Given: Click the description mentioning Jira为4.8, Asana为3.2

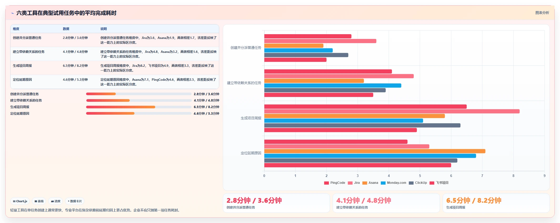Looking at the screenshot, I should pyautogui.click(x=158, y=54).
